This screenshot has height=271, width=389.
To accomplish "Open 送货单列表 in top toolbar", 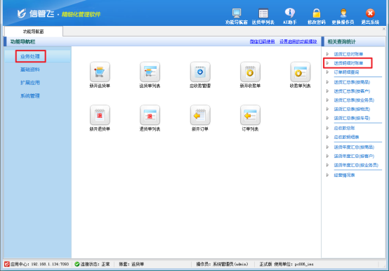I will point(263,16).
